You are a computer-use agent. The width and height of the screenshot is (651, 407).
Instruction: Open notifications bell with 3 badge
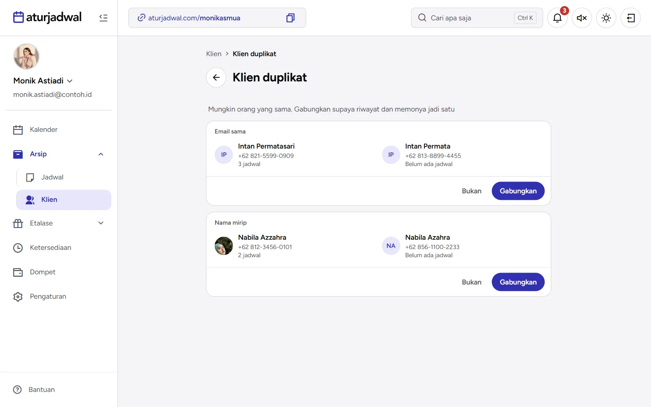[557, 18]
